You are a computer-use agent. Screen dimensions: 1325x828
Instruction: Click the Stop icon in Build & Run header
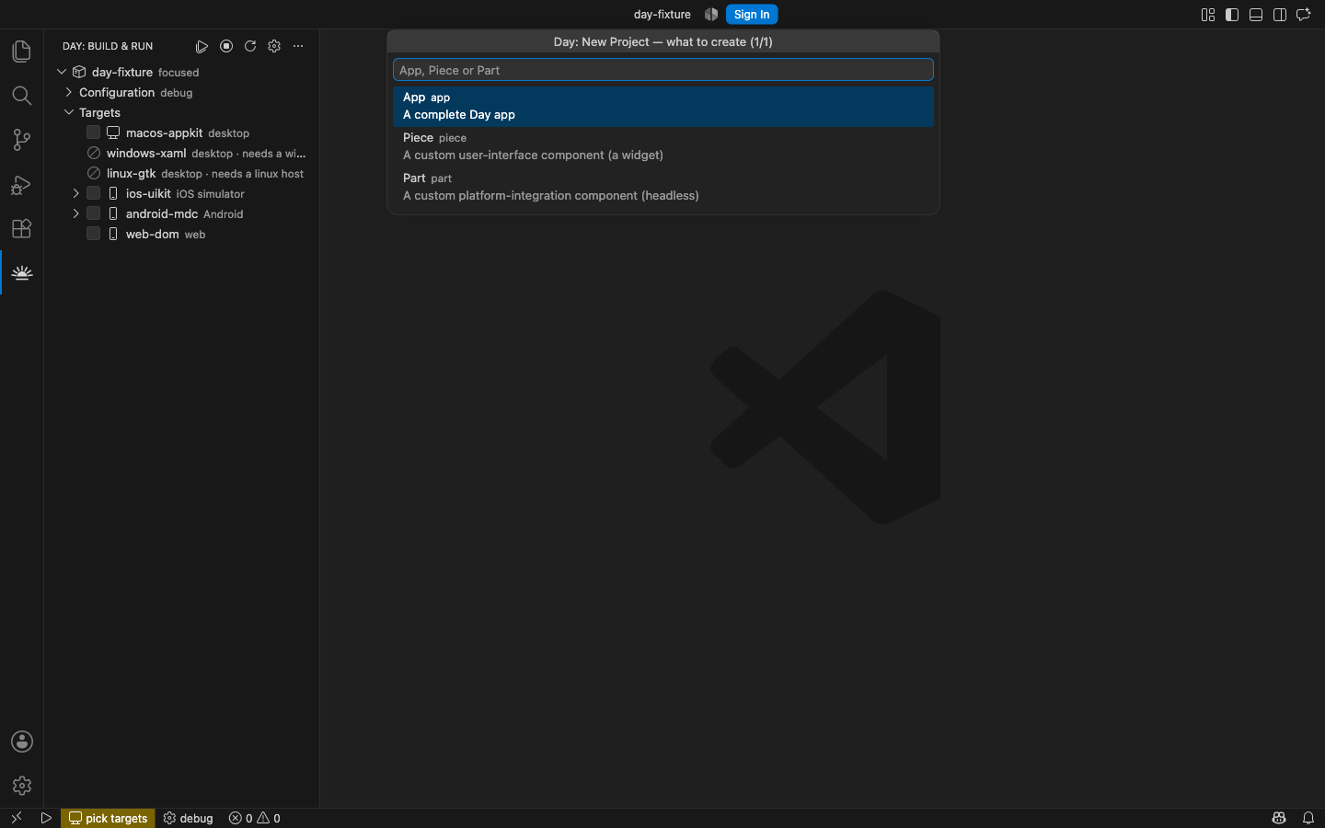pos(226,46)
